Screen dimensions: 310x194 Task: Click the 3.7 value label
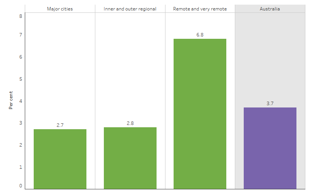coord(270,103)
